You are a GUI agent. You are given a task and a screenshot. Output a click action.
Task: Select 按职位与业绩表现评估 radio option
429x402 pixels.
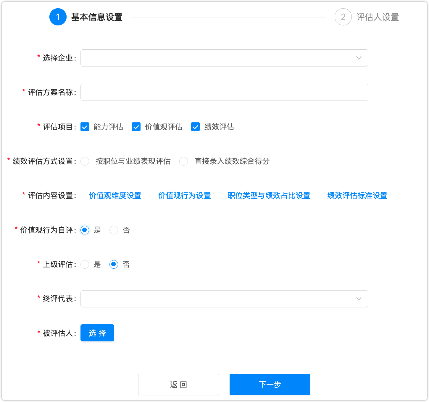pos(85,161)
